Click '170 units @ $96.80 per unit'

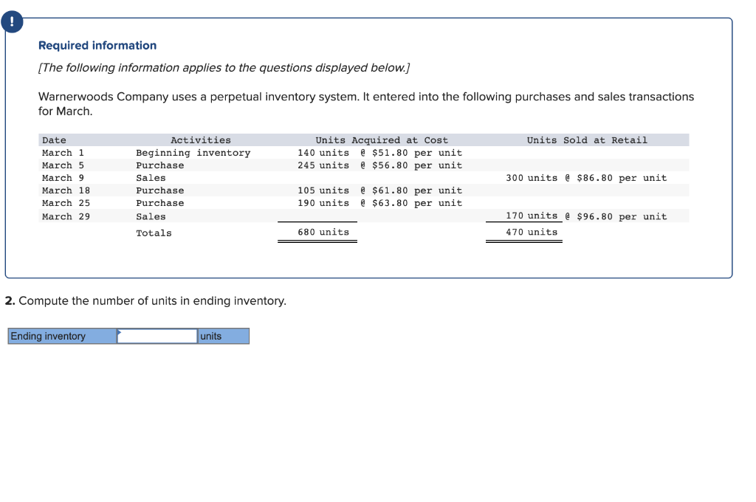(586, 216)
